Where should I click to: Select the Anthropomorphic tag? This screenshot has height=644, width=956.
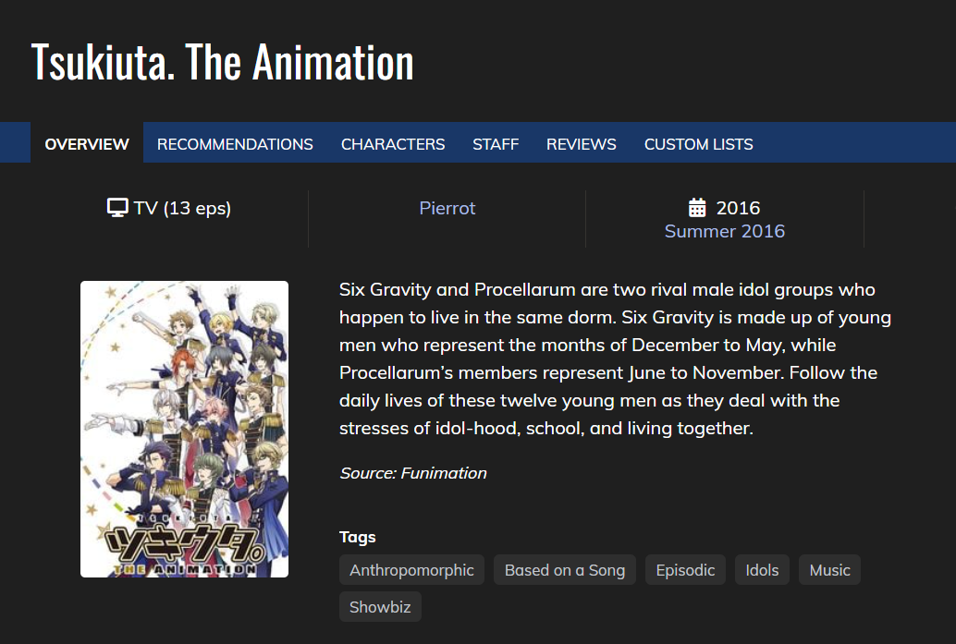411,570
